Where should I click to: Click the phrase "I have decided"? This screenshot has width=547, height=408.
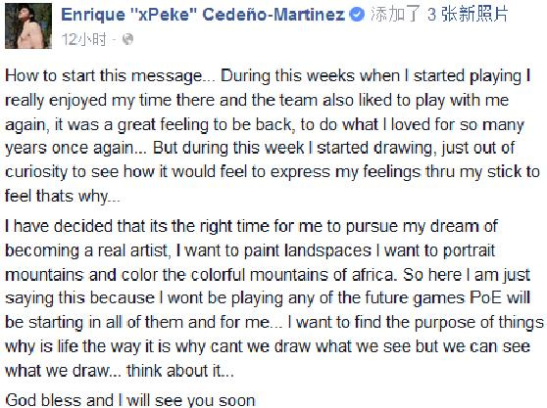(x=59, y=226)
